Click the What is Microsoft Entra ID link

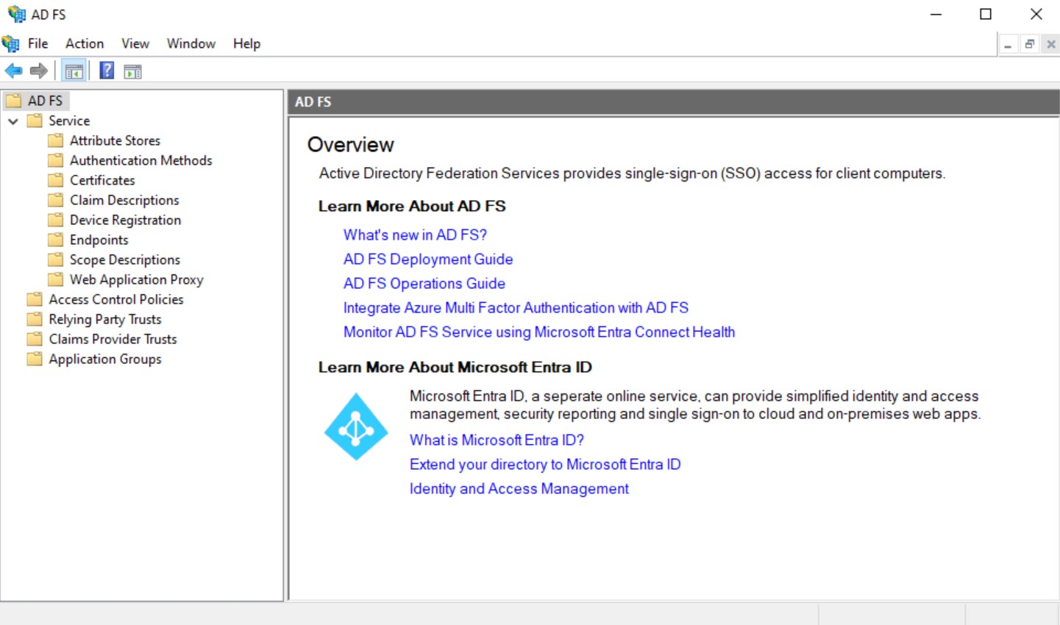point(496,440)
